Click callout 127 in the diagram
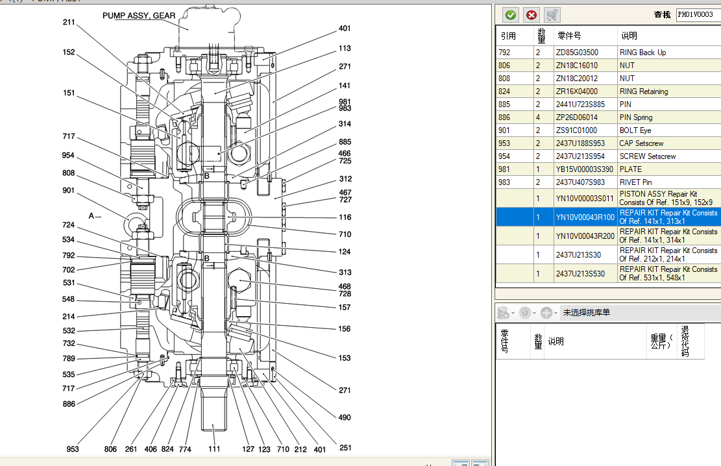The image size is (721, 466). tap(249, 449)
